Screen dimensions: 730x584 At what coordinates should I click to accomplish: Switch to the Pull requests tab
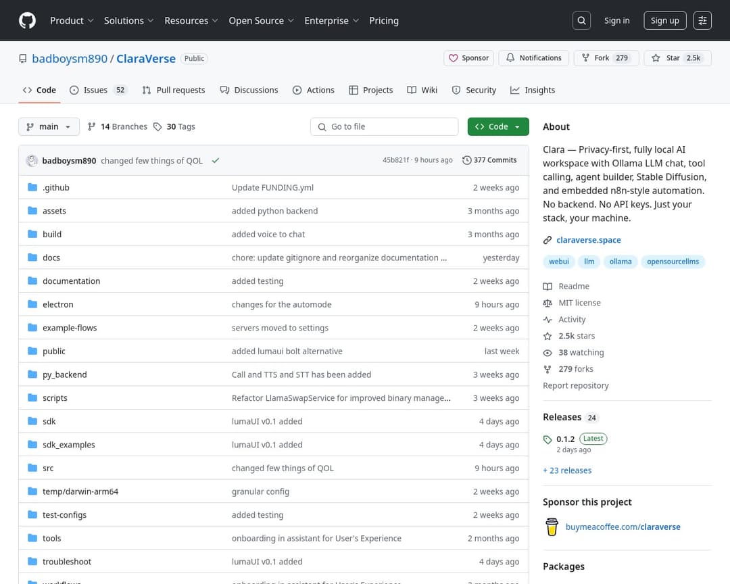coord(174,91)
